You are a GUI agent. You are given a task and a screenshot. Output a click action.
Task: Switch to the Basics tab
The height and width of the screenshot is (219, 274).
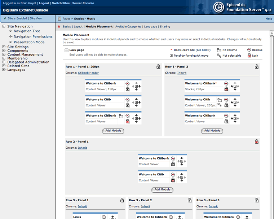(67, 27)
